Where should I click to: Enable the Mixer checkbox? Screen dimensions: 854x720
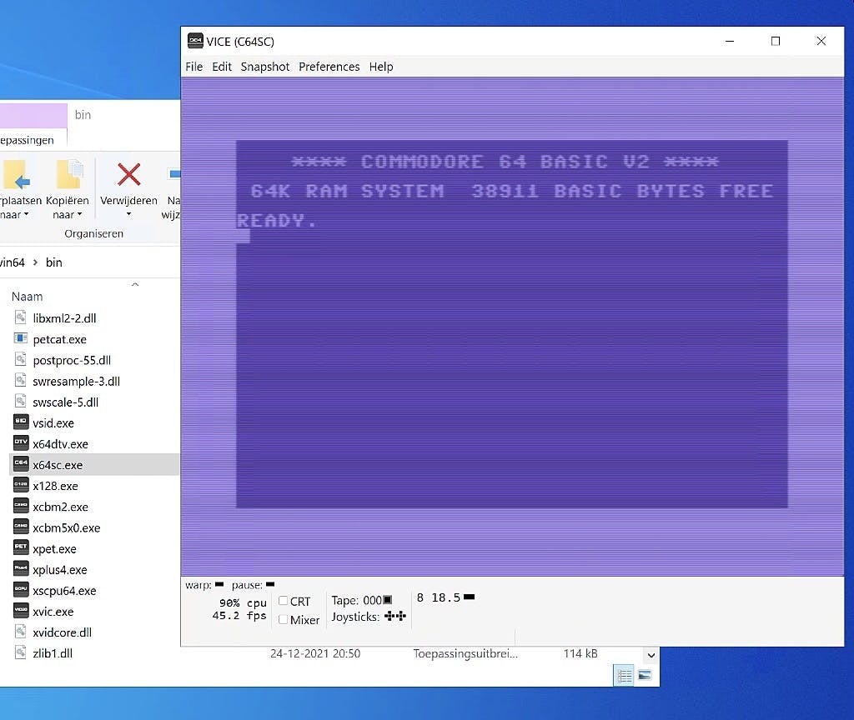(284, 619)
